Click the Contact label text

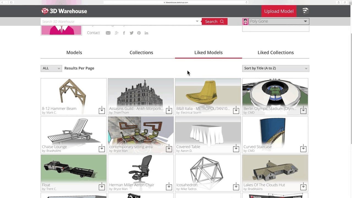pyautogui.click(x=94, y=33)
